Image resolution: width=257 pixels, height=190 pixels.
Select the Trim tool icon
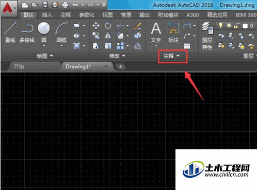coord(120,26)
